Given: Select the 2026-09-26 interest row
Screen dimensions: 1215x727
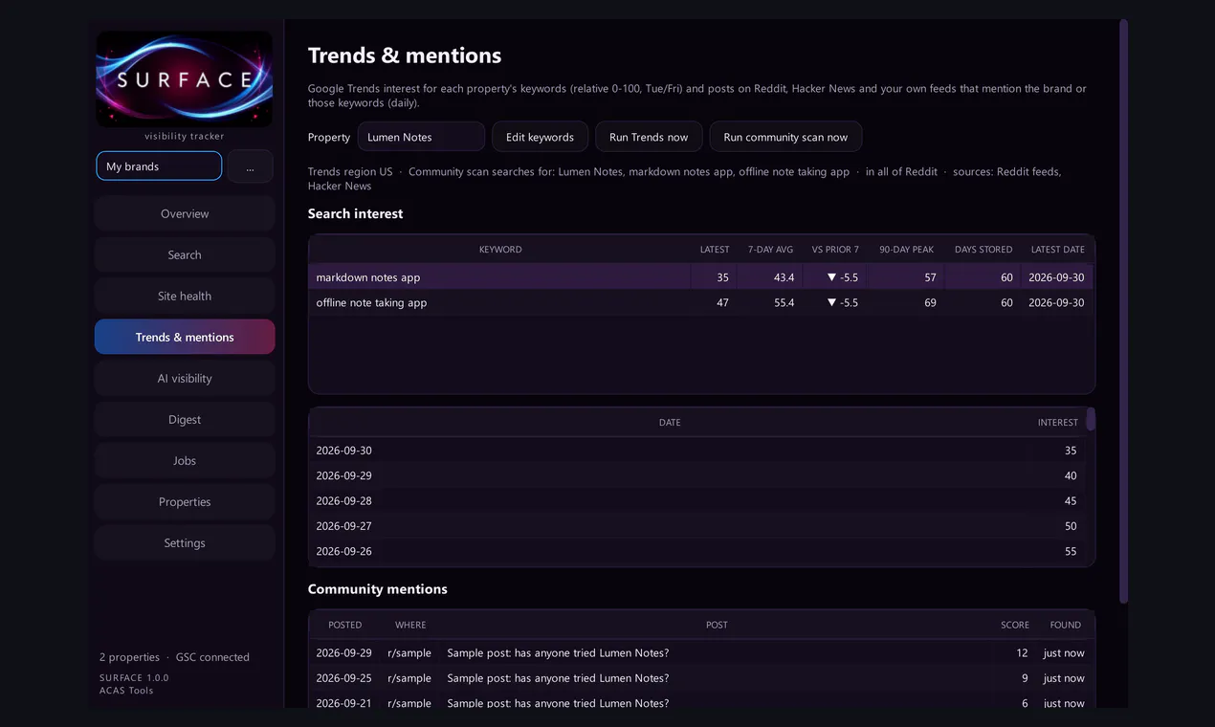Looking at the screenshot, I should click(x=697, y=551).
